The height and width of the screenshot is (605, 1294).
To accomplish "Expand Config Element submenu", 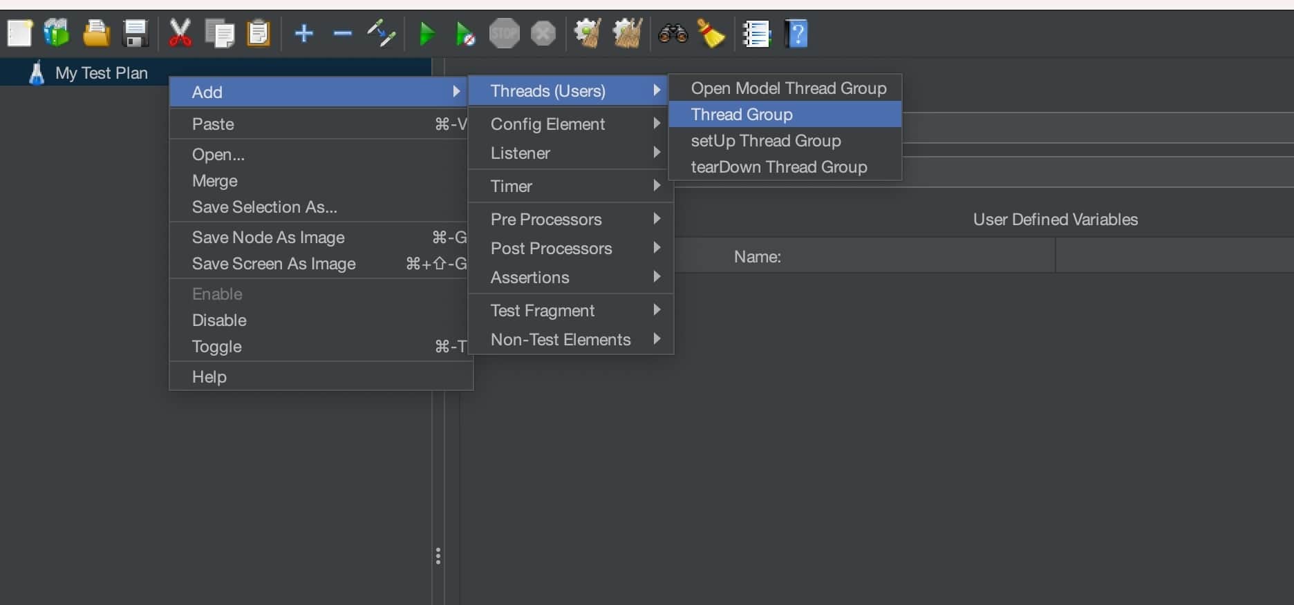I will coord(571,124).
